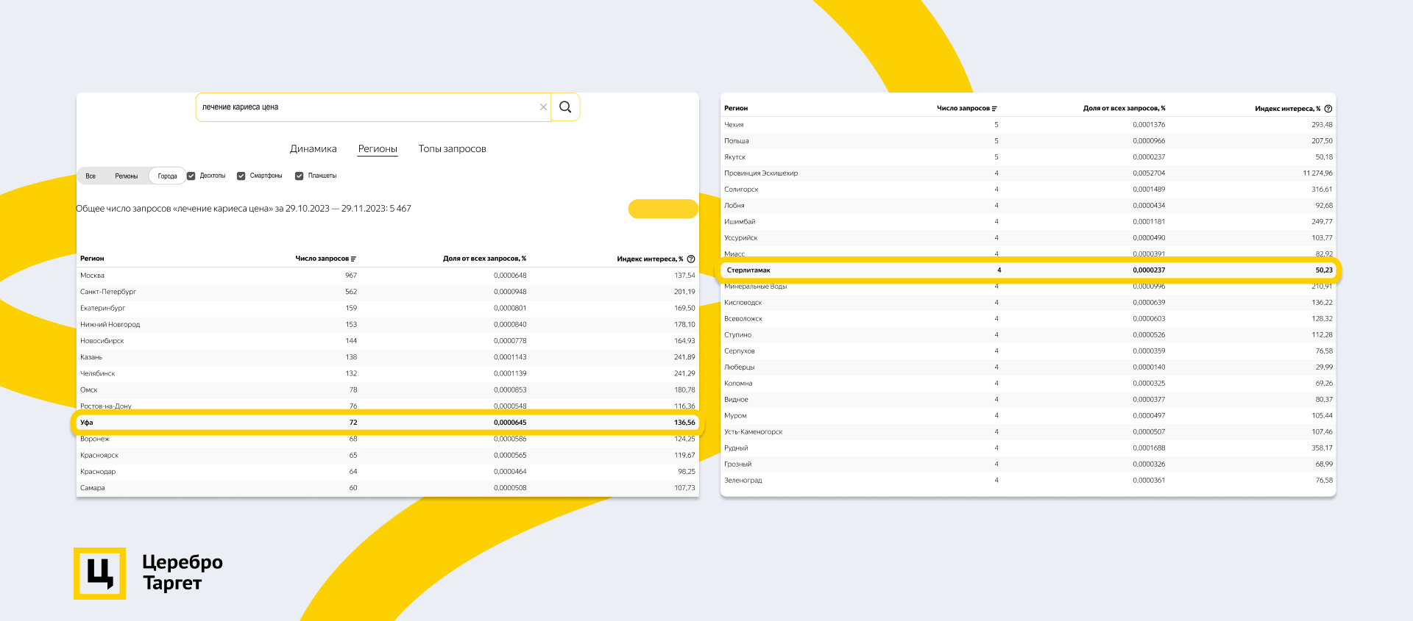This screenshot has height=621, width=1413.
Task: Select the Лобня row
Action: [1028, 206]
